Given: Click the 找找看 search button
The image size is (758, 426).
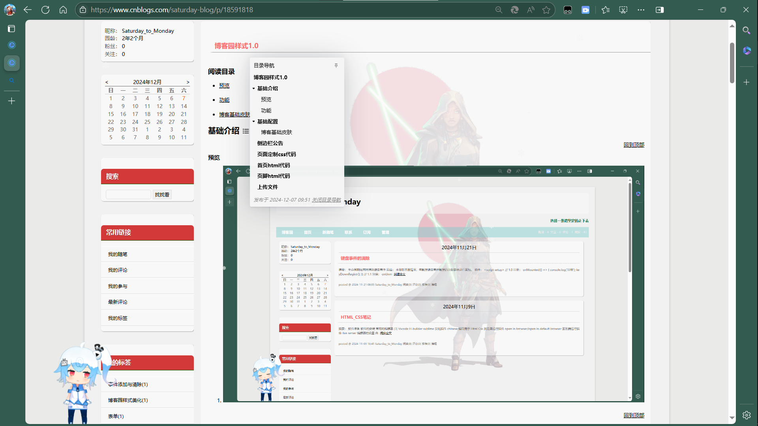Looking at the screenshot, I should click(x=162, y=194).
